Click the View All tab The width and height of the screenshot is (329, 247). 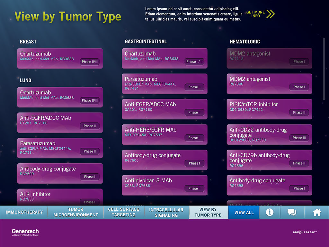click(244, 212)
